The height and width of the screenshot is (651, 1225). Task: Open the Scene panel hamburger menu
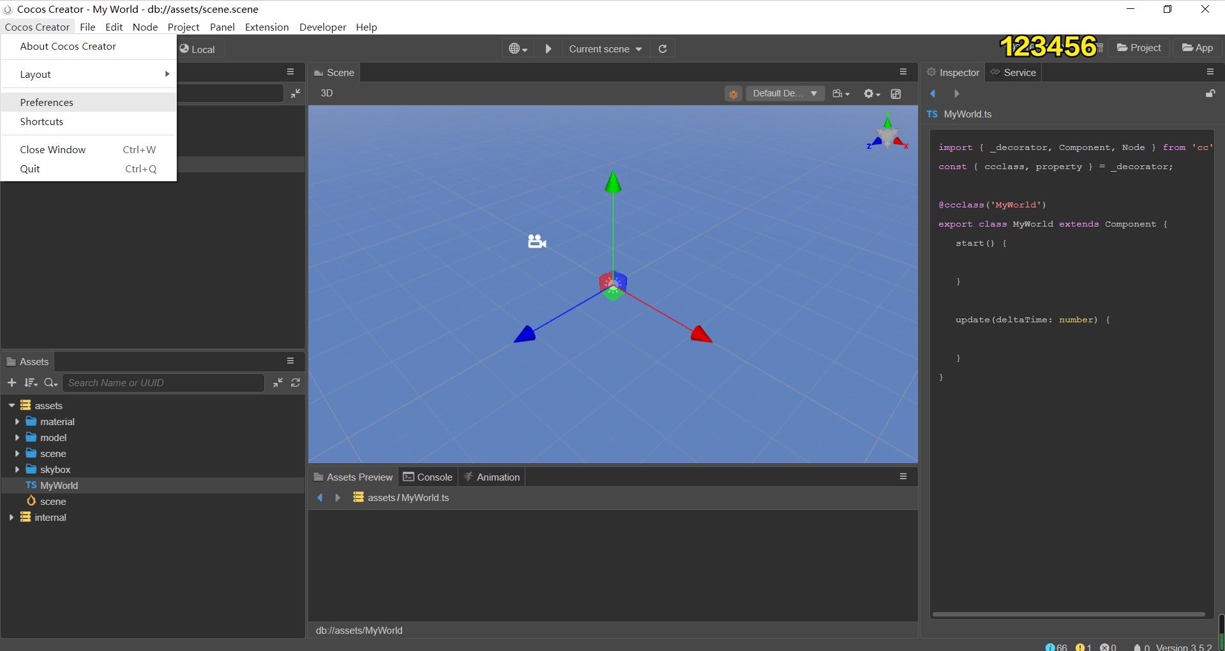coord(903,72)
